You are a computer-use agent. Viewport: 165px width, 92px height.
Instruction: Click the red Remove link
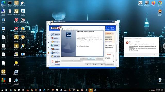tap(109, 54)
